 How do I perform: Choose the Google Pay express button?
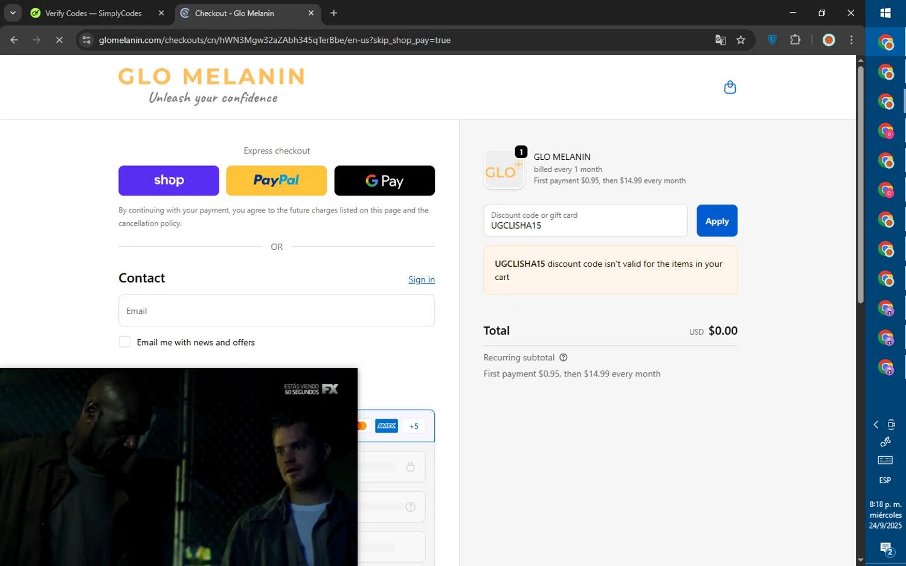click(384, 180)
